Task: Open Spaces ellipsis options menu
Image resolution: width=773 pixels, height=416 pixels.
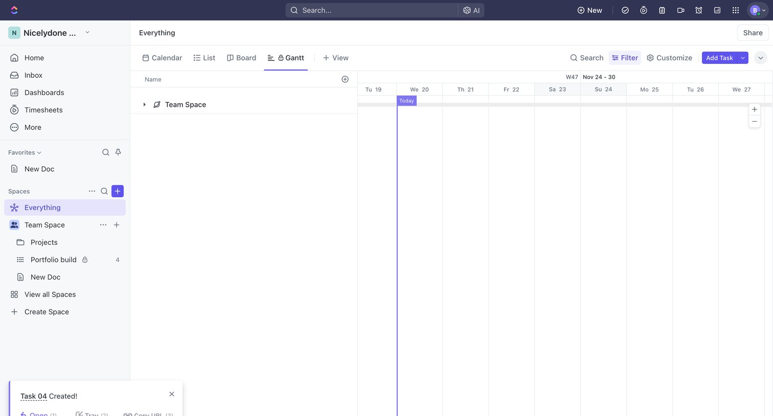Action: coord(92,191)
